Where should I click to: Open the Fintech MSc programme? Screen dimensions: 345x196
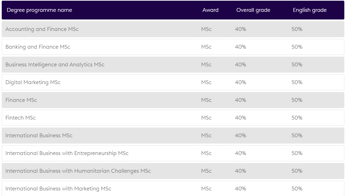click(x=20, y=118)
